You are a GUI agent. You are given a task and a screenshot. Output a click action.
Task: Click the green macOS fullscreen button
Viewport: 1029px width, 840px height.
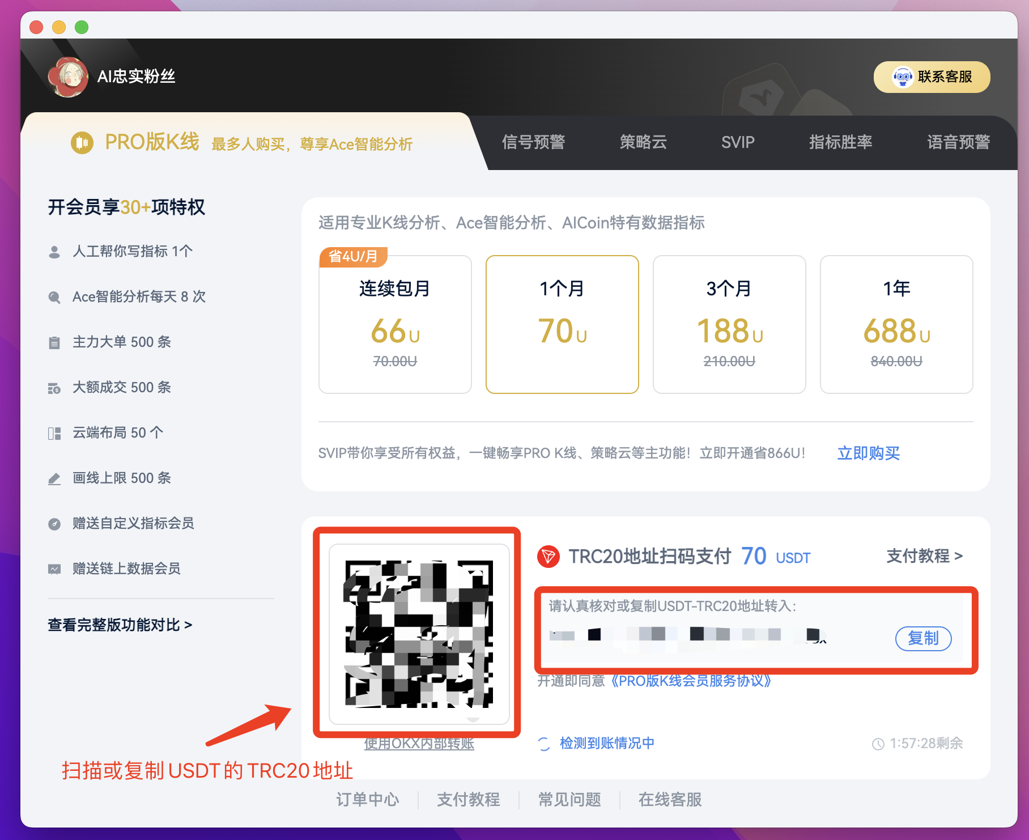click(x=82, y=27)
